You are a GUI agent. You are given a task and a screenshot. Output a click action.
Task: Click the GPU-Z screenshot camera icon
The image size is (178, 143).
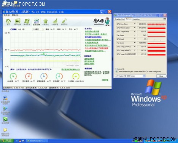point(165,19)
